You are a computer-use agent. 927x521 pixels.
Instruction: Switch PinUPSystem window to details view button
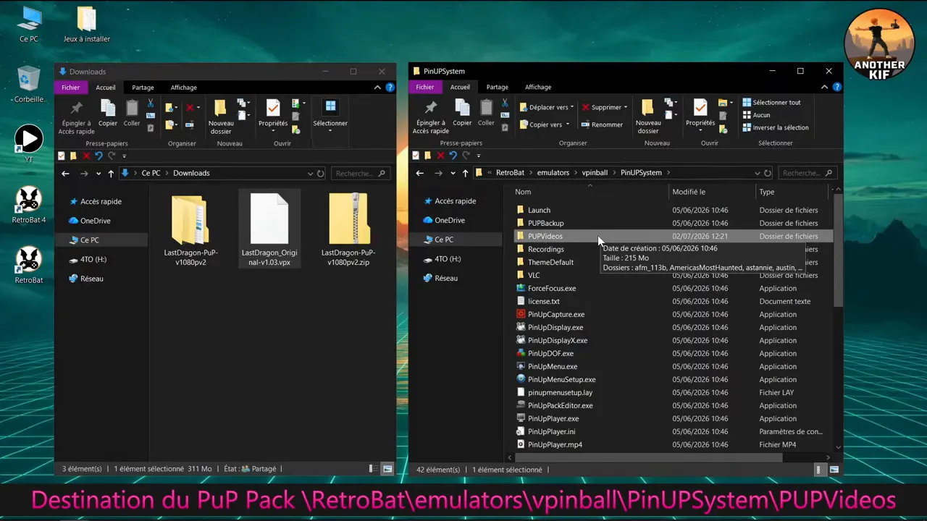[x=819, y=470]
